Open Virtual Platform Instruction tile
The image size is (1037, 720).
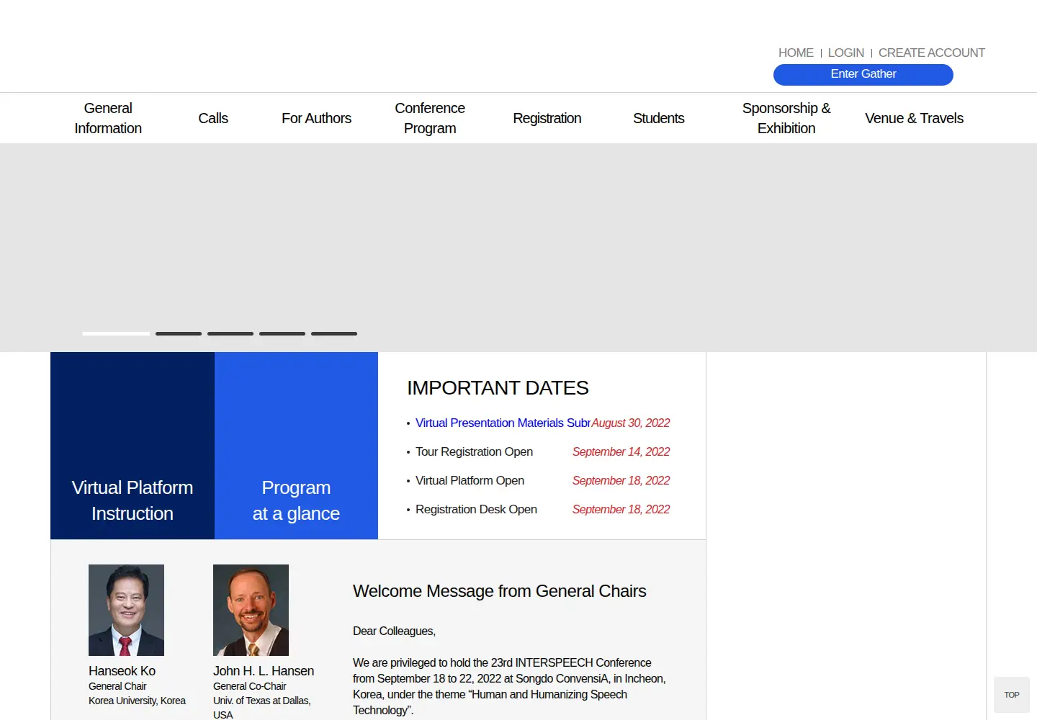133,446
